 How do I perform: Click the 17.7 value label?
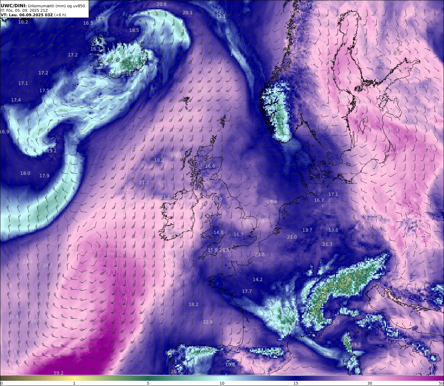tap(247, 291)
